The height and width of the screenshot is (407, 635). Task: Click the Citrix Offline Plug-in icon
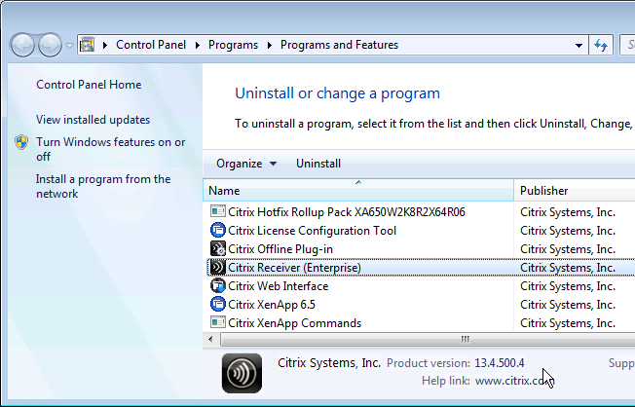point(218,249)
